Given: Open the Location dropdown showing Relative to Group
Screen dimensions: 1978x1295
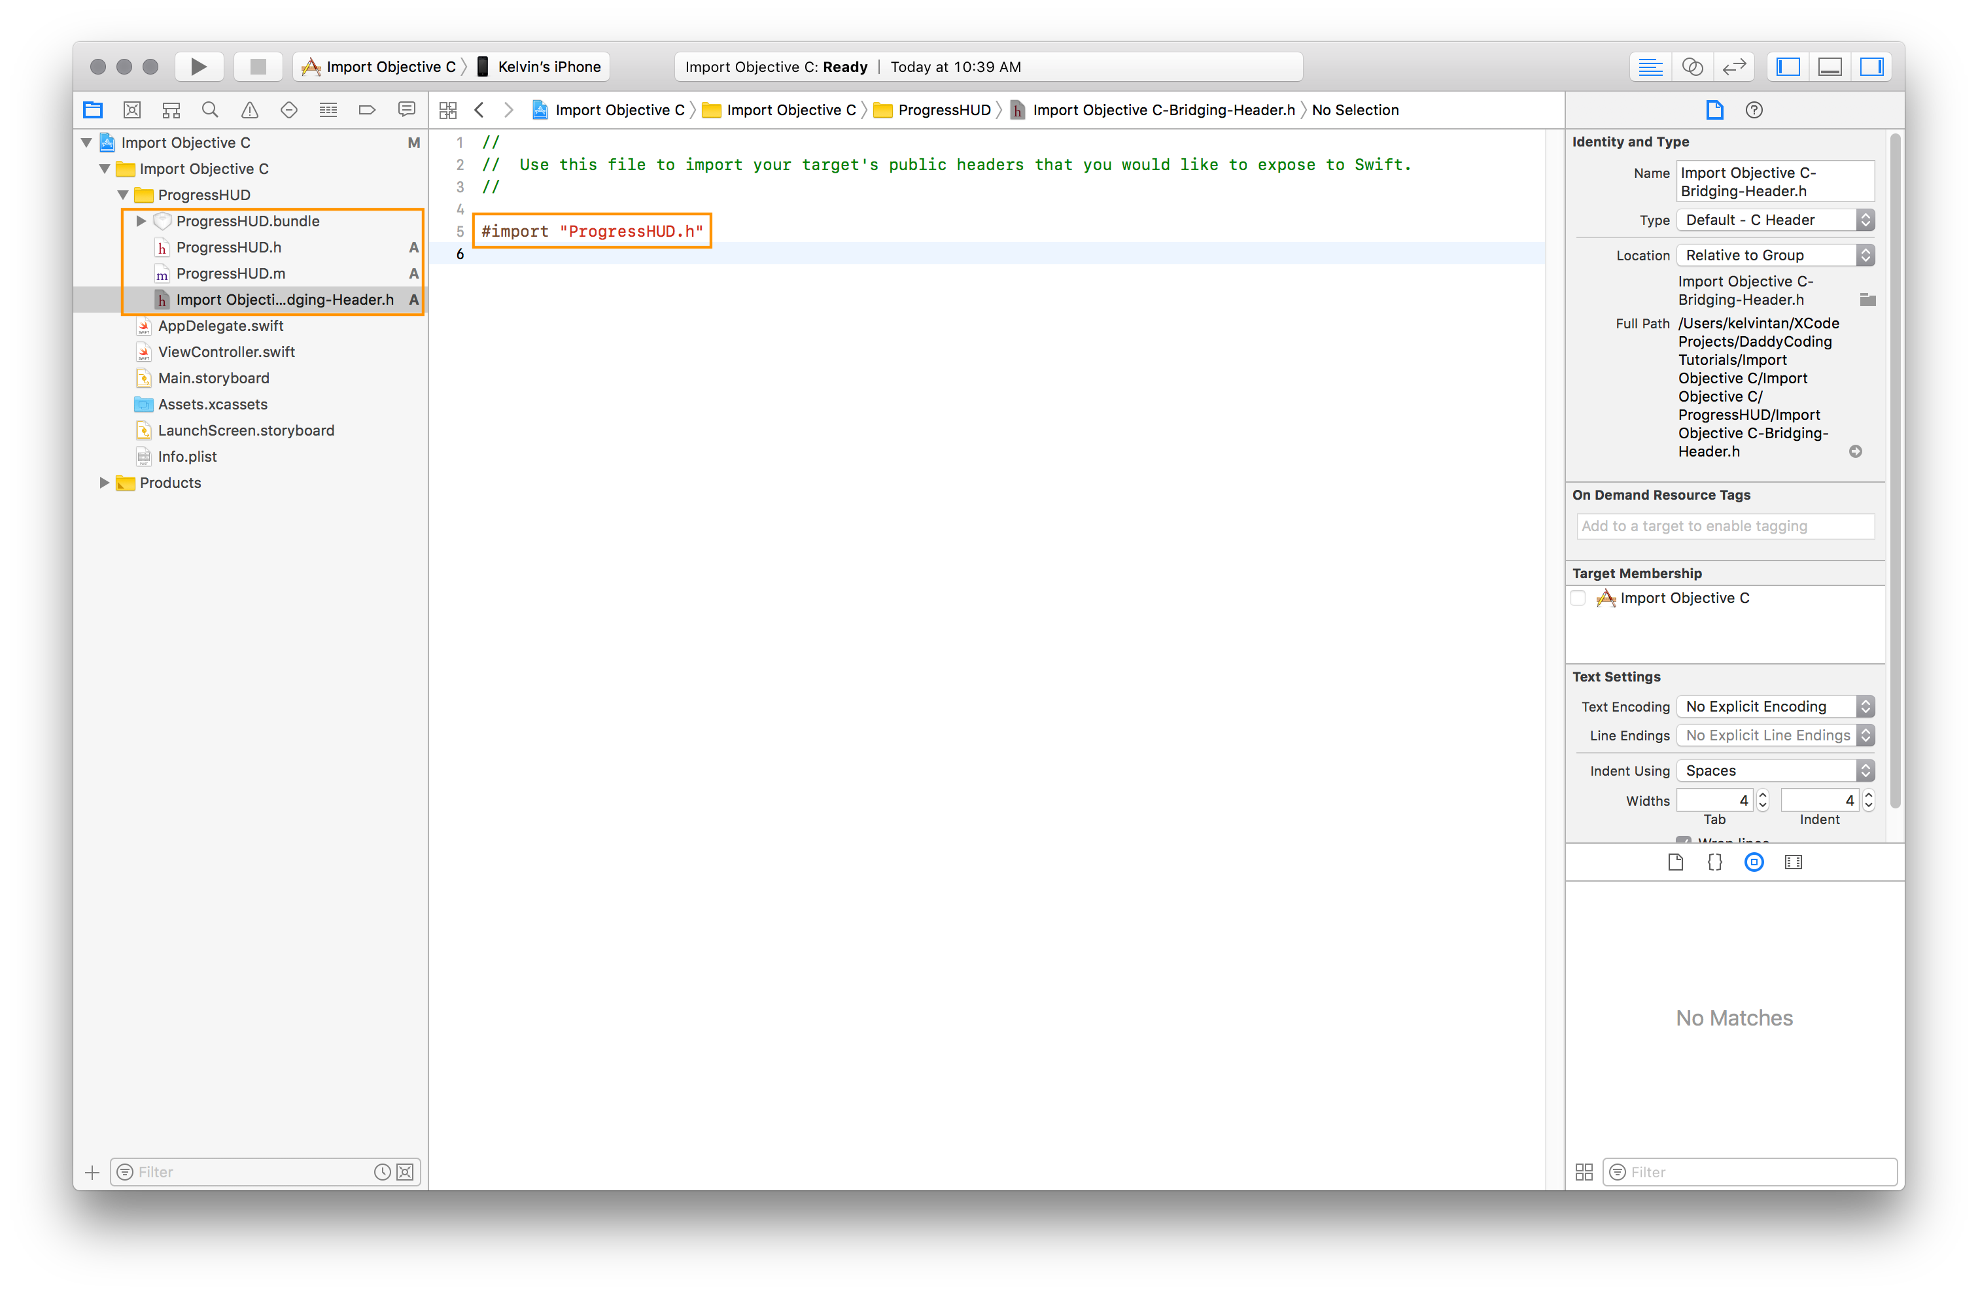Looking at the screenshot, I should pyautogui.click(x=1775, y=254).
